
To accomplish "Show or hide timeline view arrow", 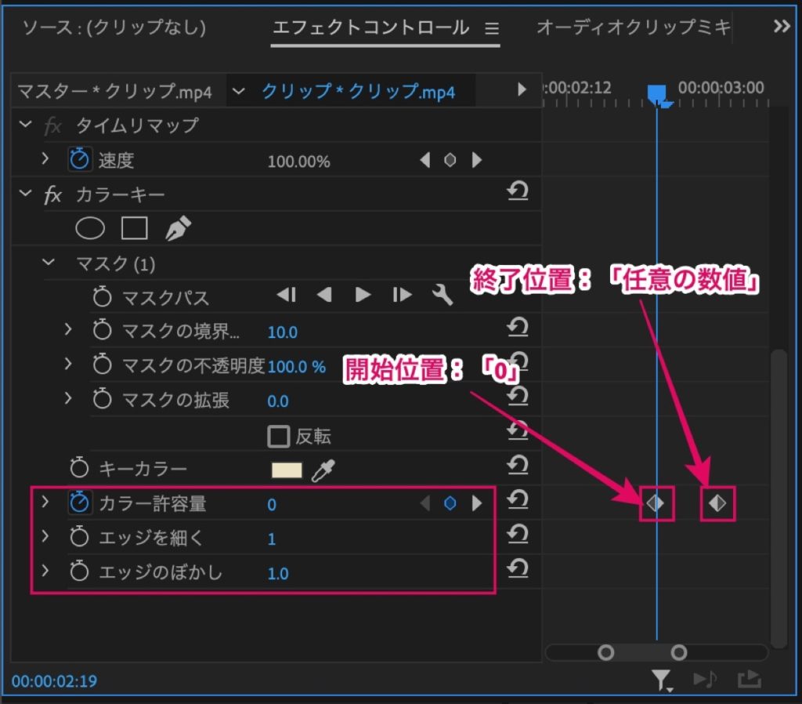I will [522, 89].
